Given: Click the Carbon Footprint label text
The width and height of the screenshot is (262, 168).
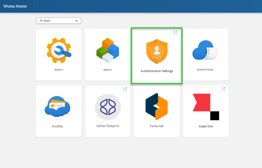Looking at the screenshot, I should [x=108, y=126].
